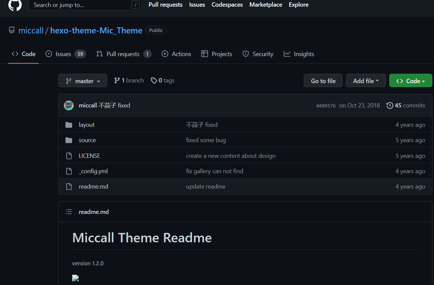This screenshot has width=434, height=285.
Task: Open the miccall repository owner link
Action: point(31,30)
